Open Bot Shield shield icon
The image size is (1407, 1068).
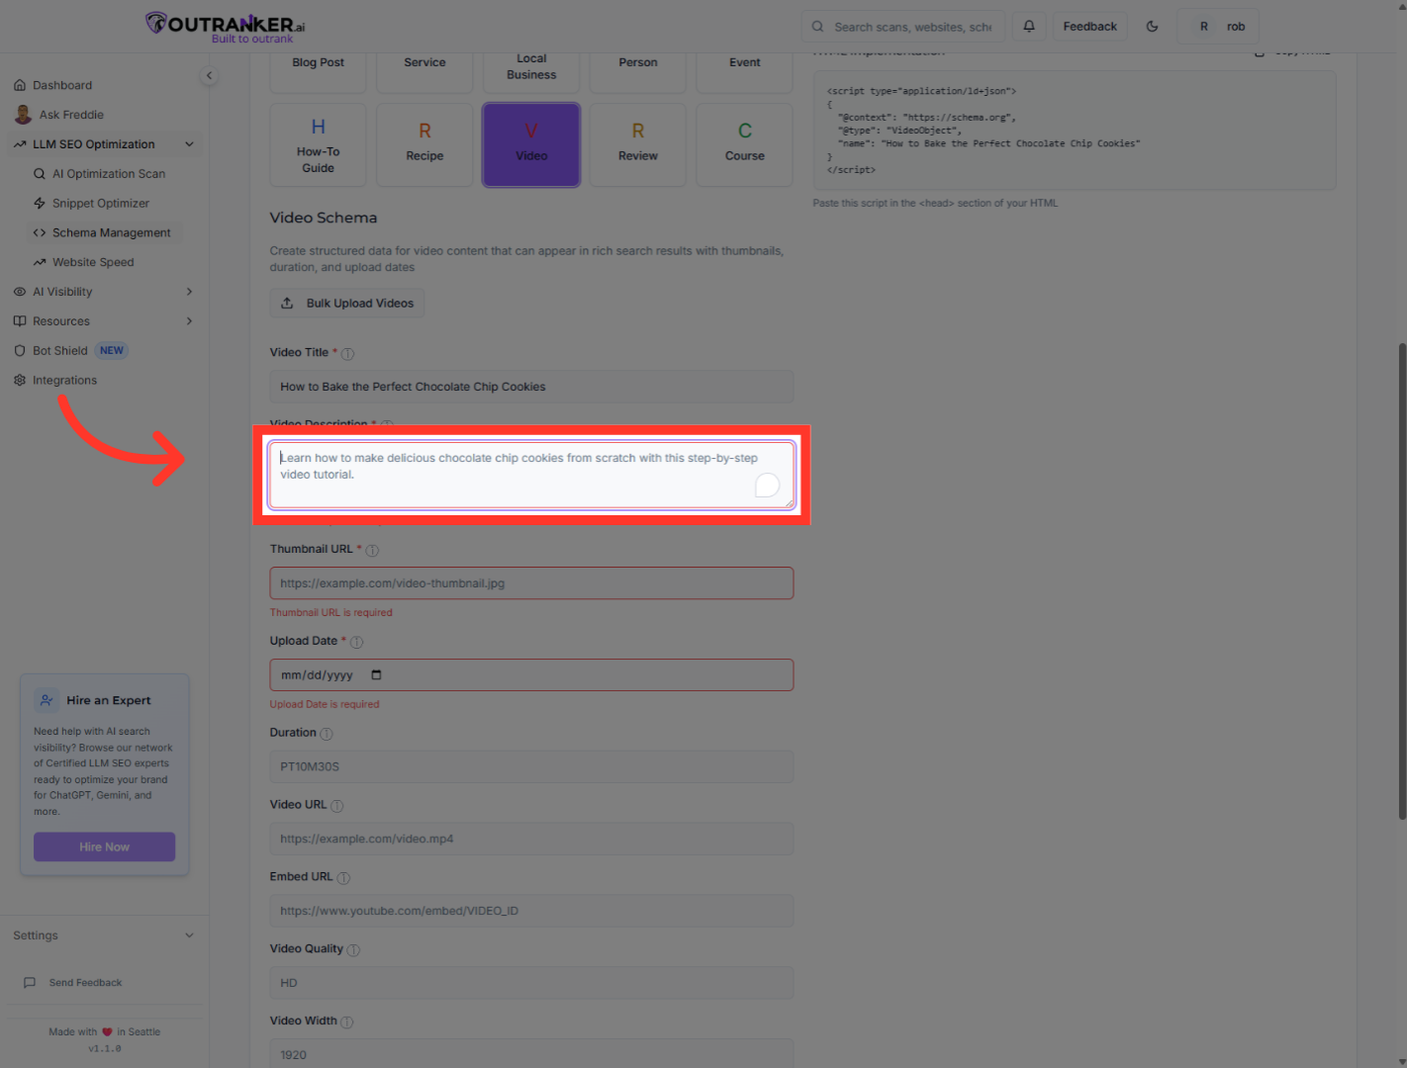click(x=19, y=350)
